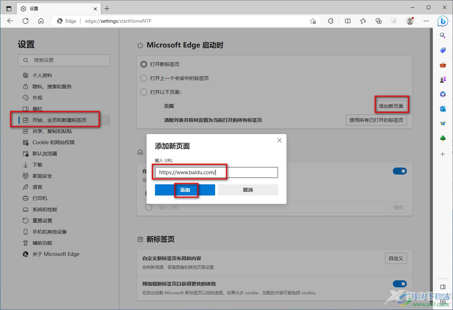The height and width of the screenshot is (310, 453).
Task: Select the URL home page radio button
Action: click(149, 207)
